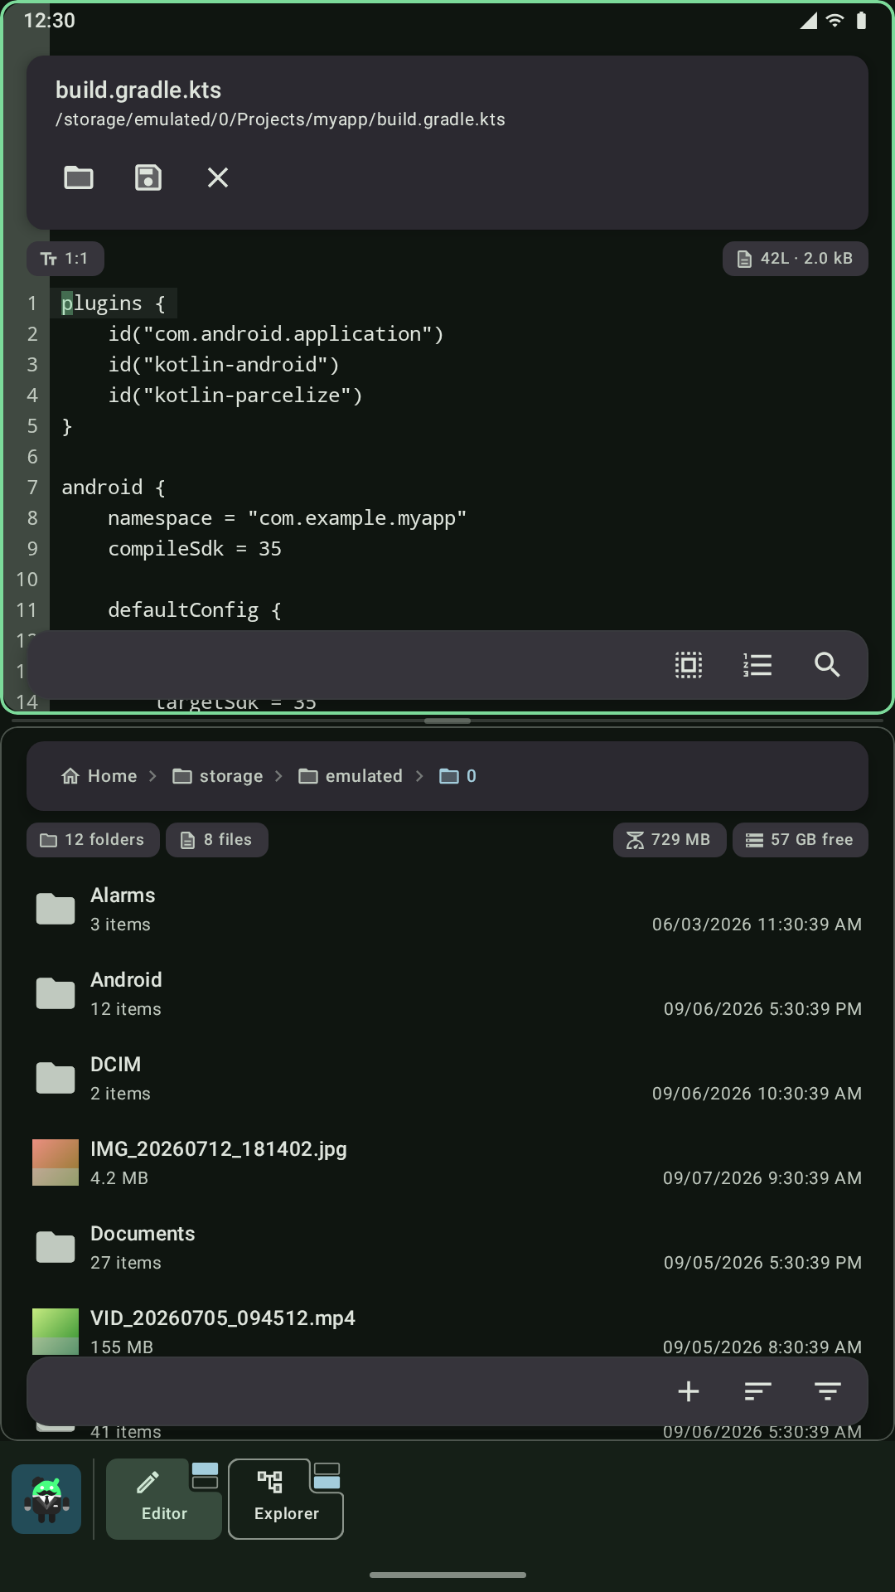Click the id("kotlin-android") code line
Viewport: 895px width, 1592px height.
224,365
